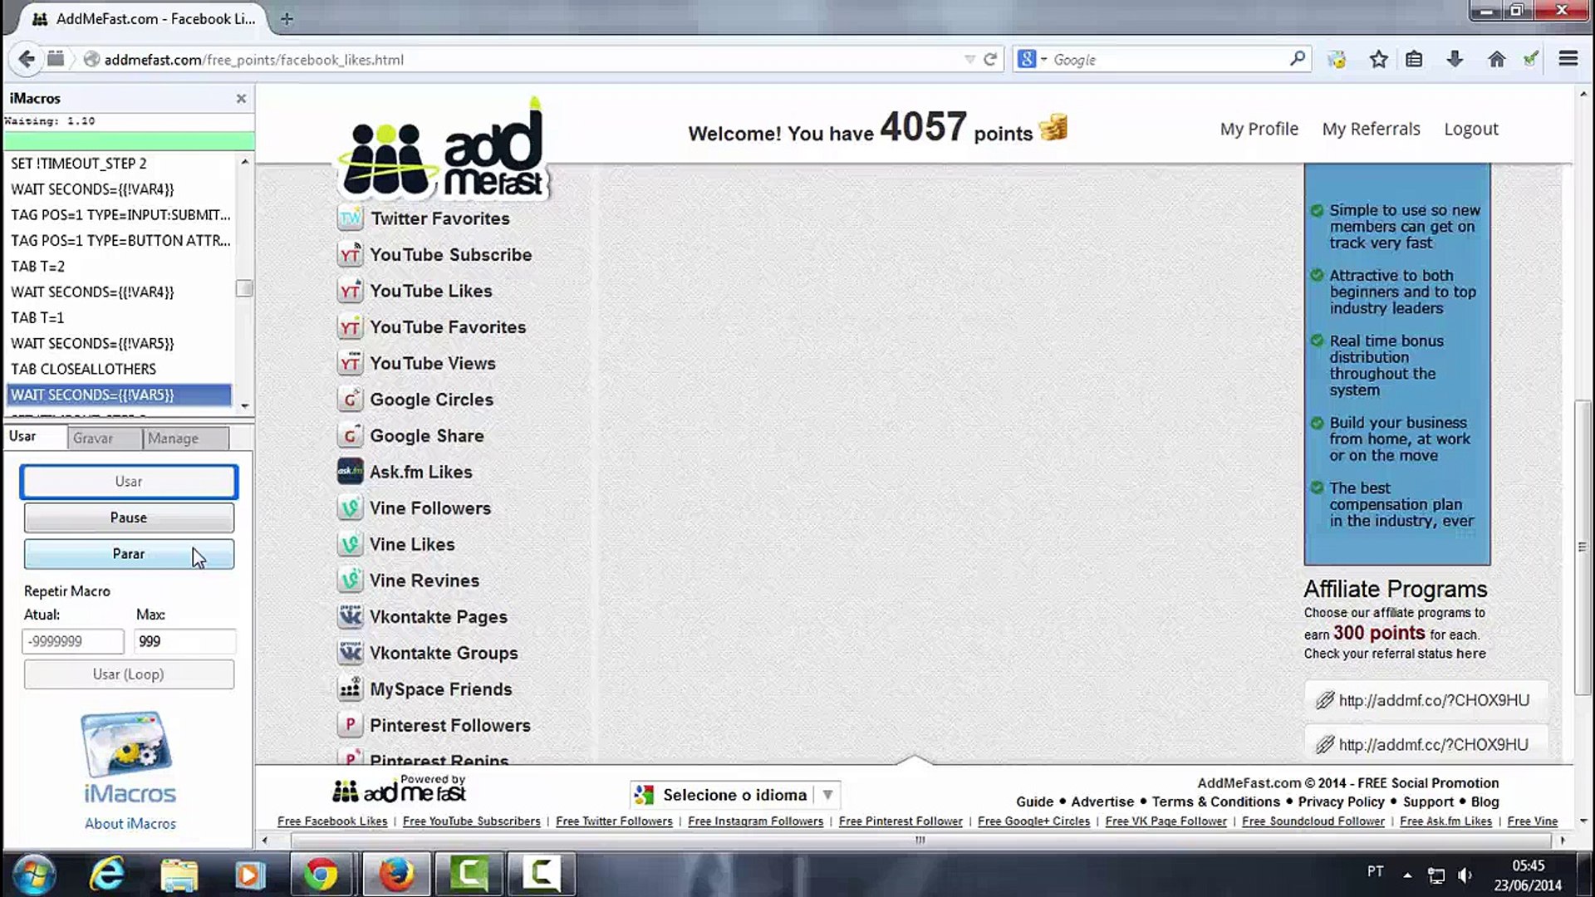1595x897 pixels.
Task: Click the My Profile menu link
Action: coord(1259,128)
